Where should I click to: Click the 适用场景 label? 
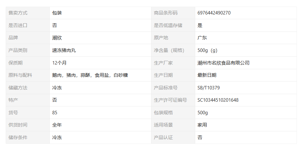[x=163, y=125]
